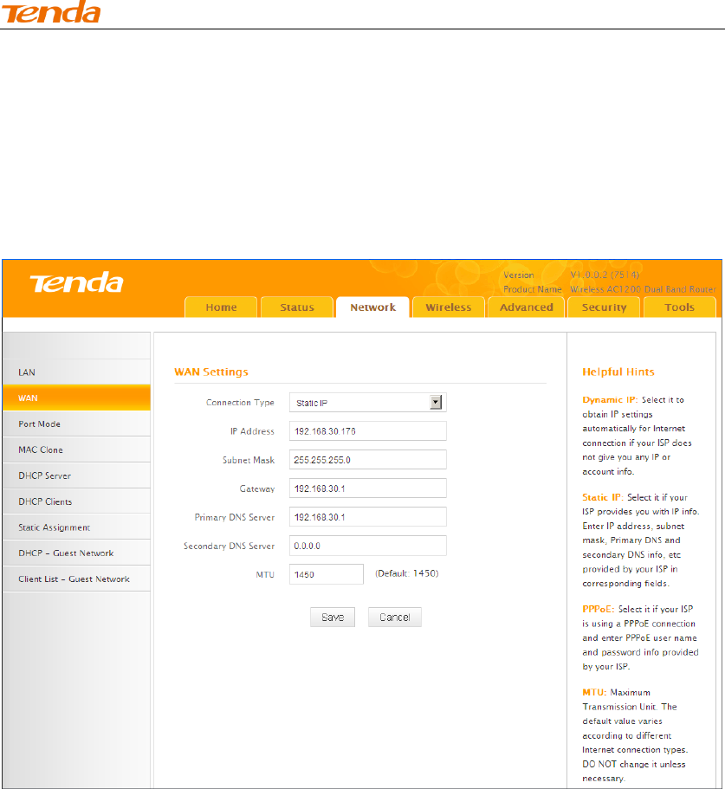View DHCP Clients list
Viewport: 725px width, 789px height.
click(x=76, y=501)
